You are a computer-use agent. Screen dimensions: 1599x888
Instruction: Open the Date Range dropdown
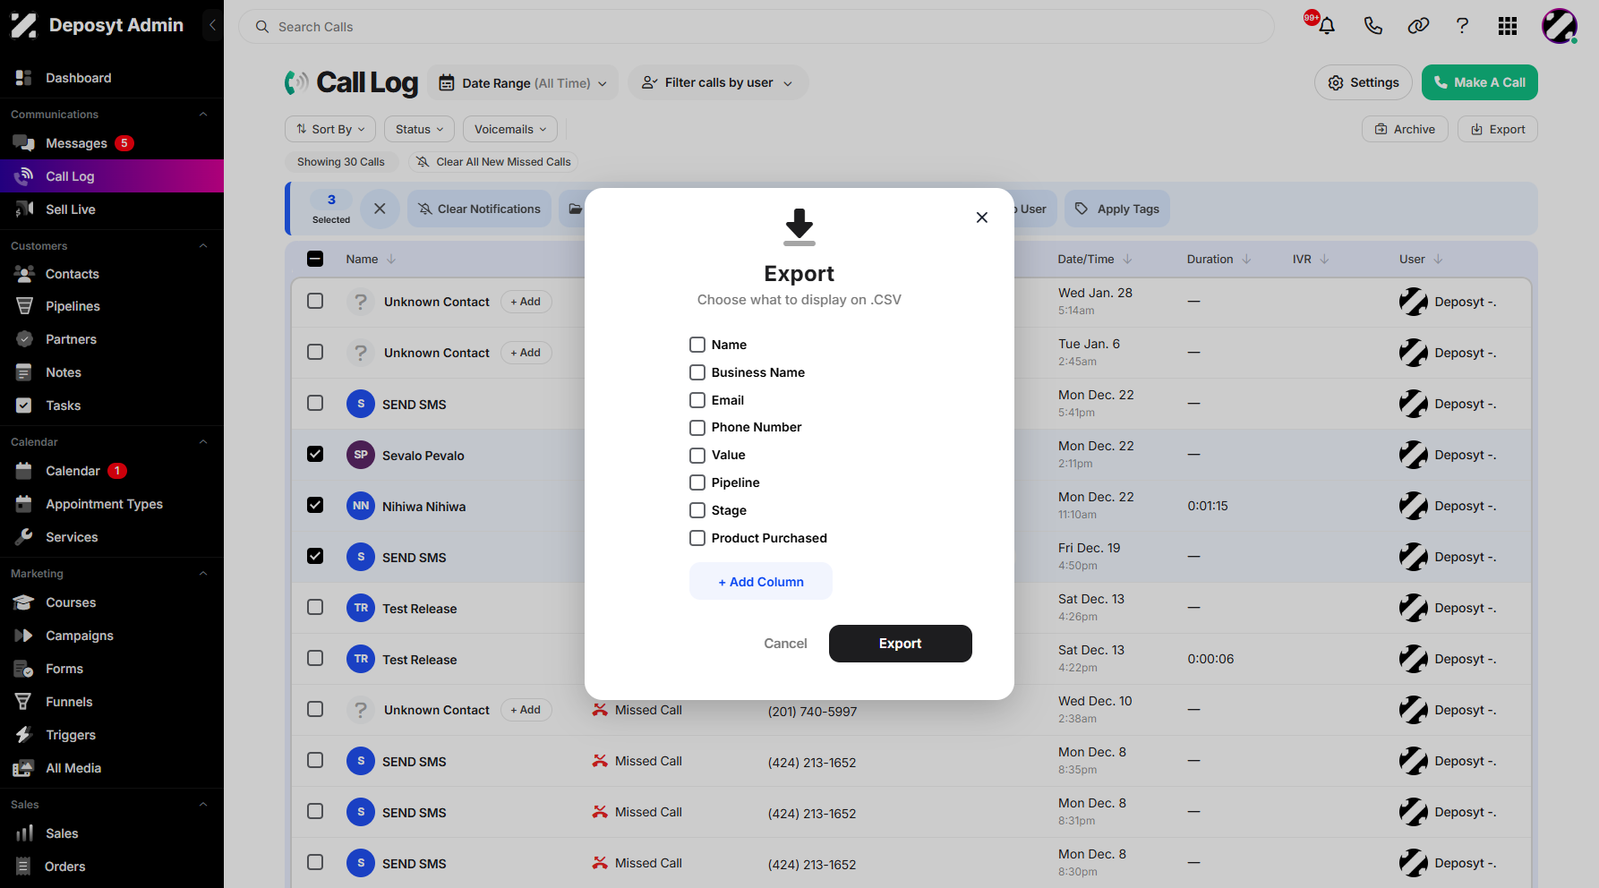(x=523, y=83)
